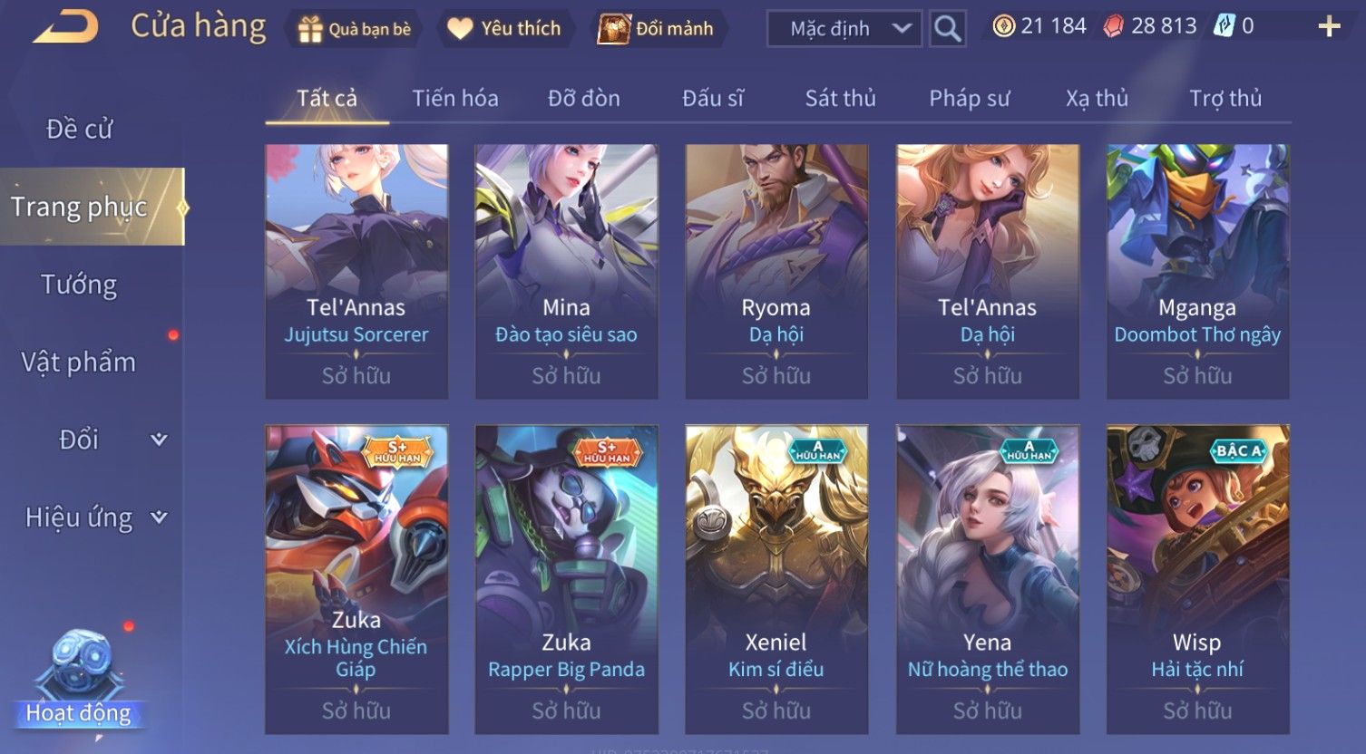Switch to the Pháp sư tab
This screenshot has height=754, width=1366.
point(969,99)
